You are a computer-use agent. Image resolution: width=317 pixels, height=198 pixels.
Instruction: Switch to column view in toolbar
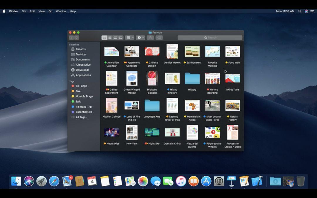pos(115,38)
